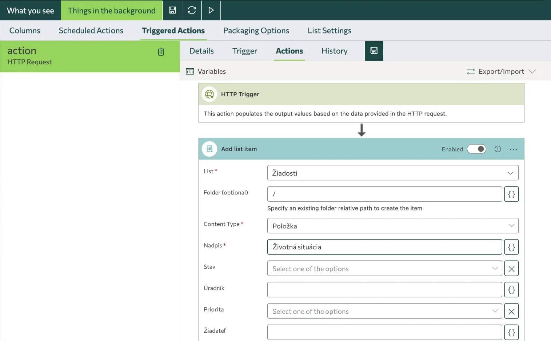Clear the Priorita selection with X button

pos(511,312)
